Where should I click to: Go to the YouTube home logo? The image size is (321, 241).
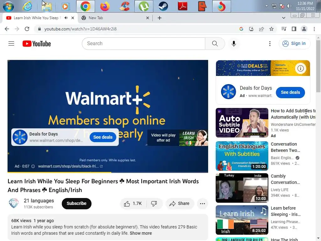37,44
